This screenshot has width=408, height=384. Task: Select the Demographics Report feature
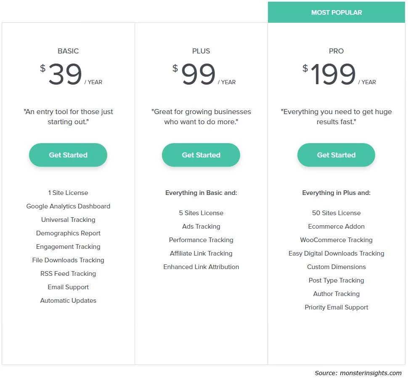68,233
